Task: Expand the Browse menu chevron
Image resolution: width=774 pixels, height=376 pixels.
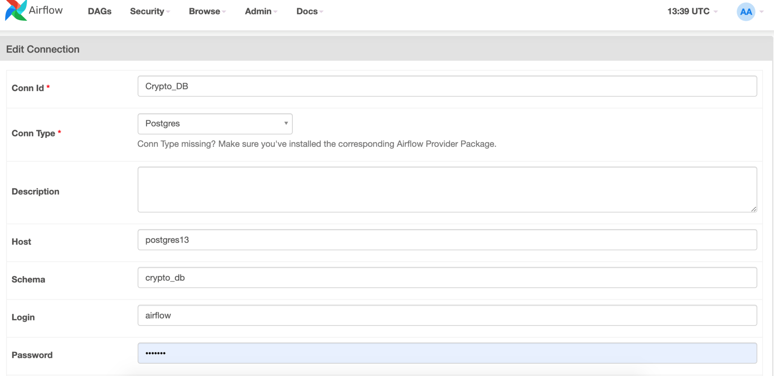Action: pyautogui.click(x=224, y=12)
